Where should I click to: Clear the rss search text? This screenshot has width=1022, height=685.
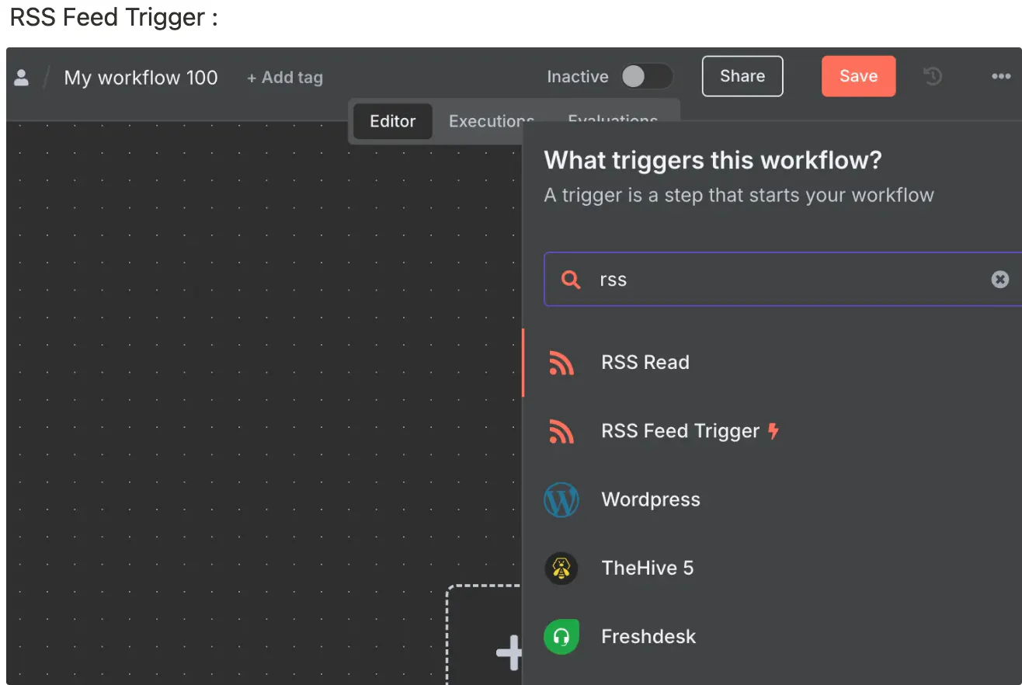pos(1000,280)
